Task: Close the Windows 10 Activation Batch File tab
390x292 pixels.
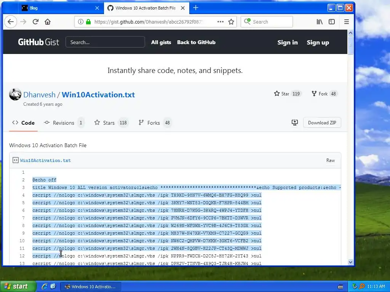Action: pos(183,8)
